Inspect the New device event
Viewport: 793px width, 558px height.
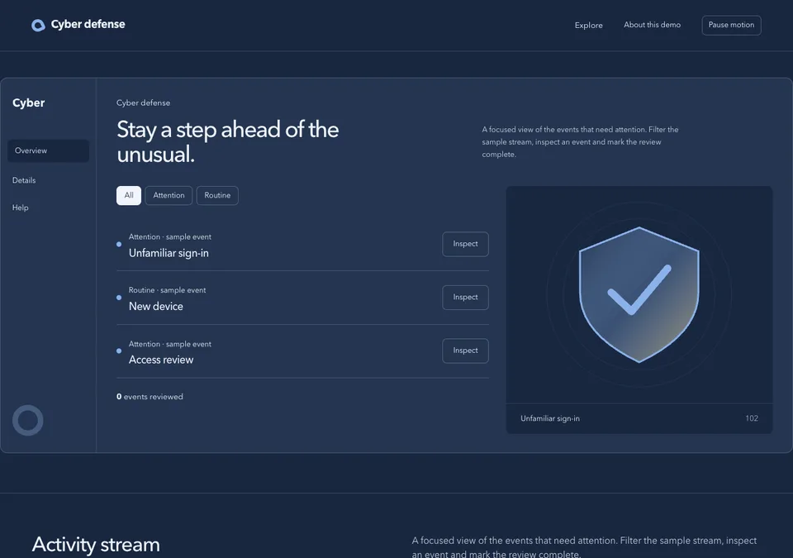point(465,298)
